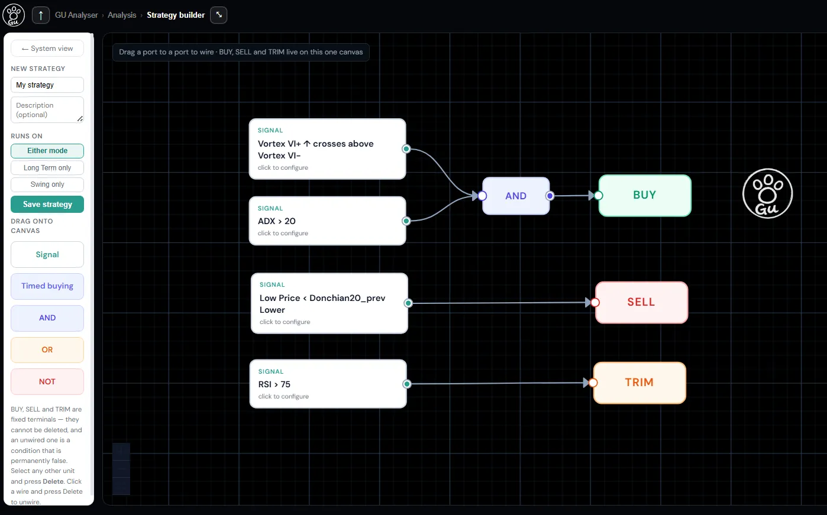Click the canvas zoom-in control
The image size is (827, 515).
click(x=121, y=451)
